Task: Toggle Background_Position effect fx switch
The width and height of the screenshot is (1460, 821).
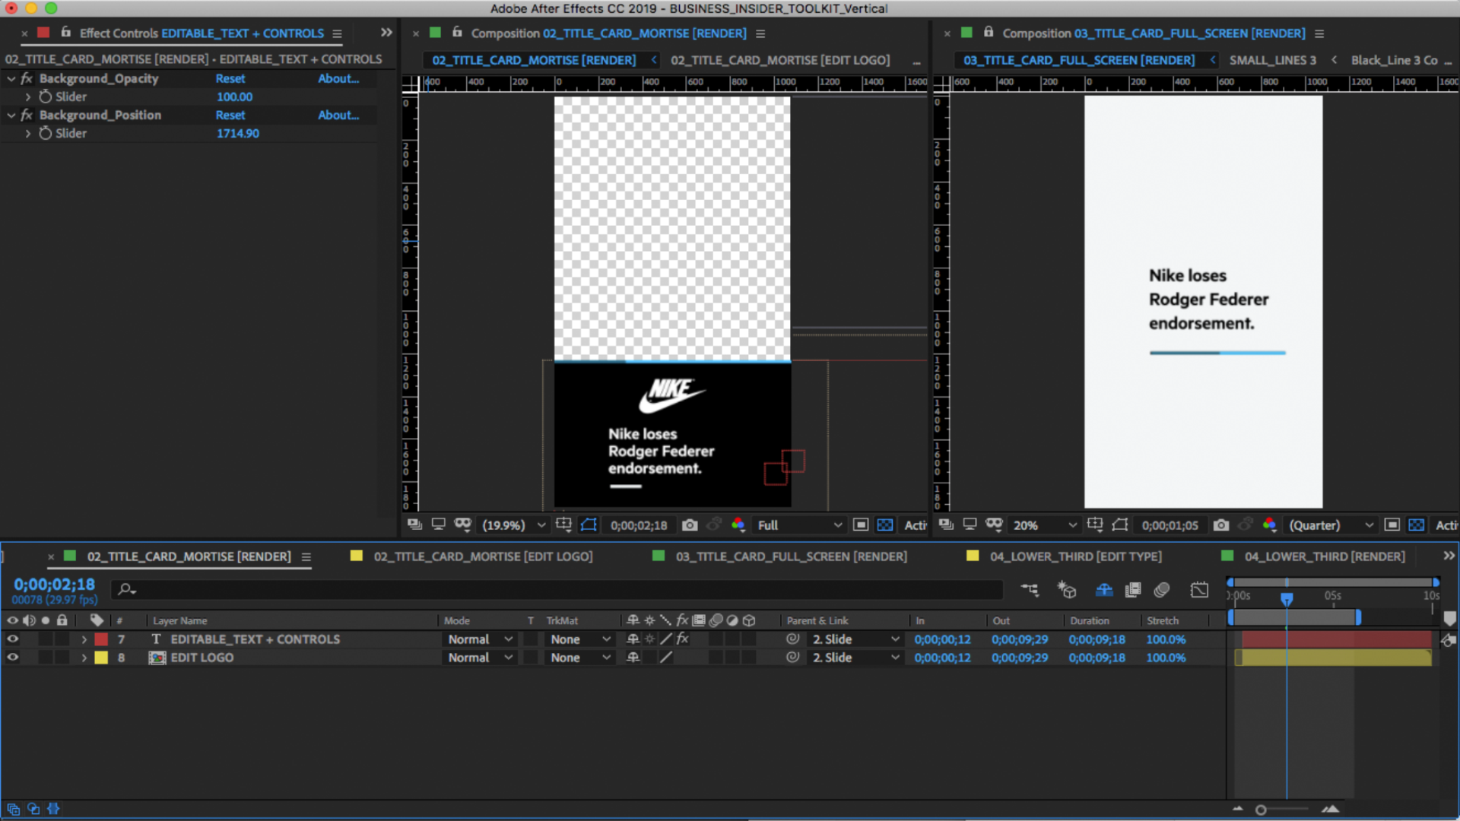Action: (27, 115)
